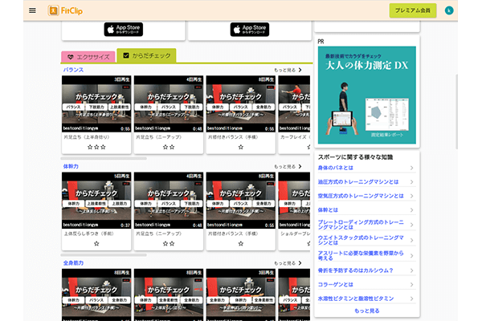Open 片足立ち（ニーアップ）video thumbnail in バランス
Viewport: 482px width, 321px height.
pos(169,104)
